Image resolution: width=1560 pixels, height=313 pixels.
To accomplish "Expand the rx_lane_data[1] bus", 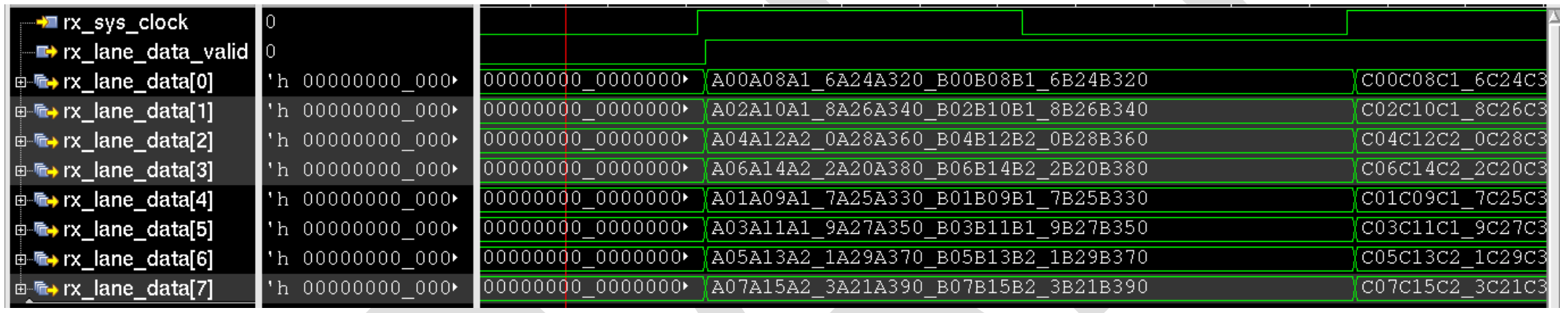I will coord(21,112).
